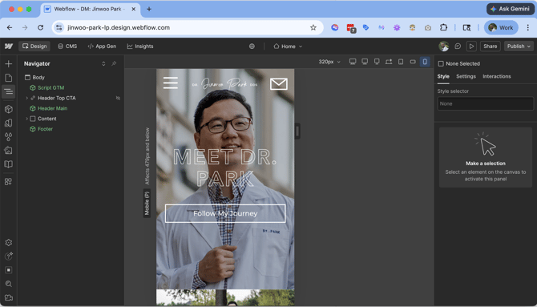Screen dimensions: 537x307
Task: Click the Share button
Action: pos(490,46)
